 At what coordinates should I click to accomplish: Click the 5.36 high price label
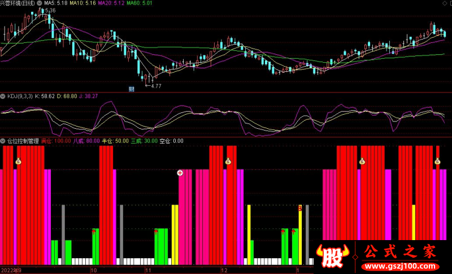50,10
